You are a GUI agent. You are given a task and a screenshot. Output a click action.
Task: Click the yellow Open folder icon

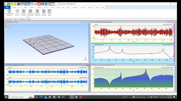click(12, 4)
